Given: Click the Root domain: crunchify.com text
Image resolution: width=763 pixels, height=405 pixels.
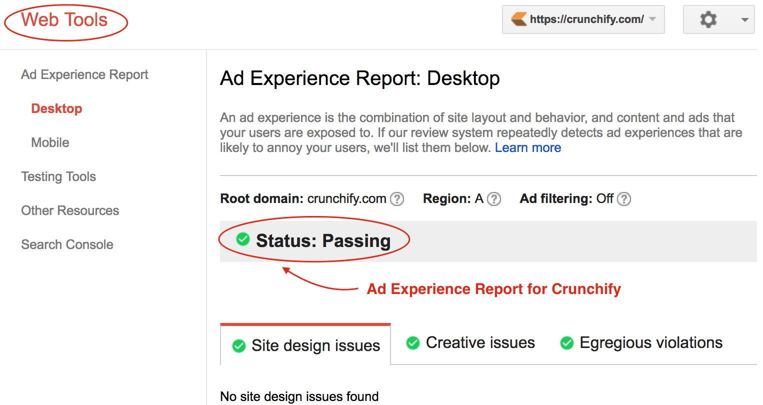Looking at the screenshot, I should coord(303,199).
